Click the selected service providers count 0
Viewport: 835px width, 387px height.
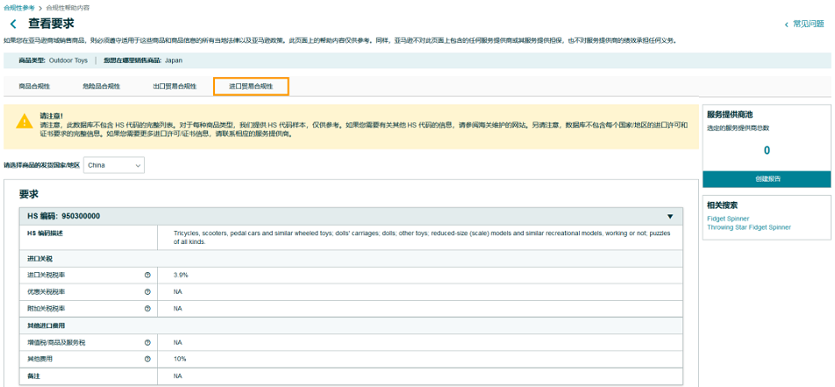767,150
